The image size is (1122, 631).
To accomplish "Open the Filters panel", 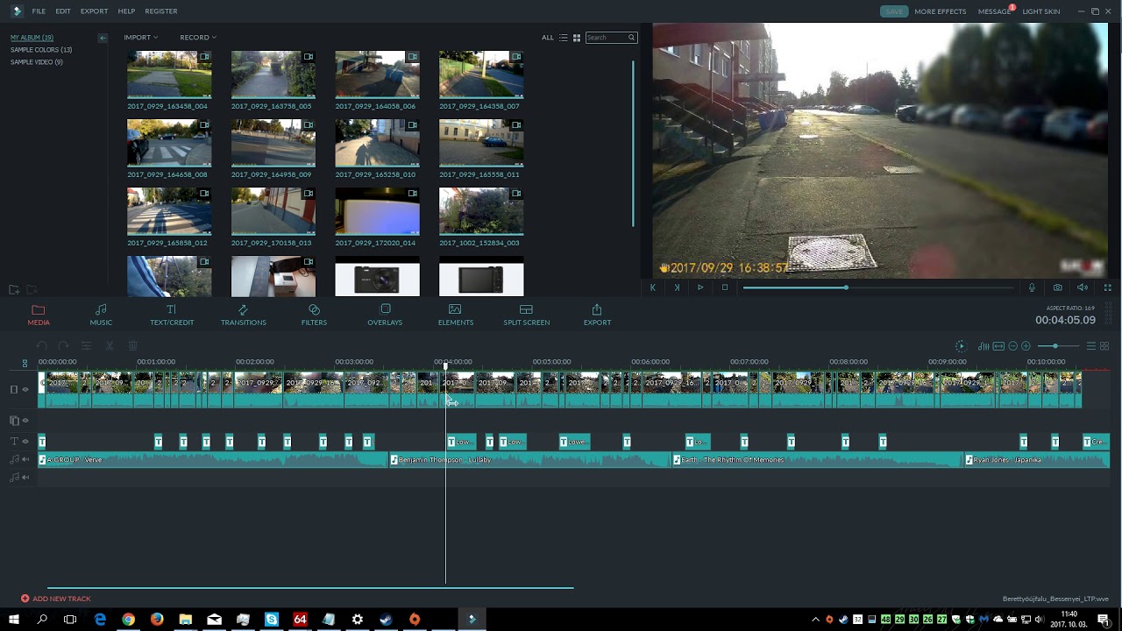I will click(x=314, y=315).
